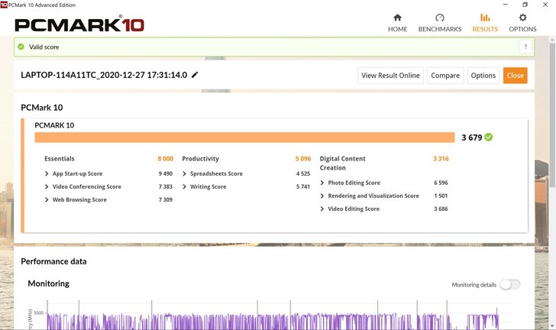Click the orange PCMark 10 score bar

pos(244,137)
